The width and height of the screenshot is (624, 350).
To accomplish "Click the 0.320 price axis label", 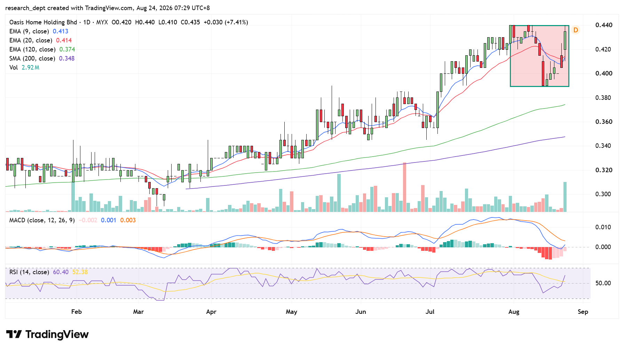I will [604, 170].
